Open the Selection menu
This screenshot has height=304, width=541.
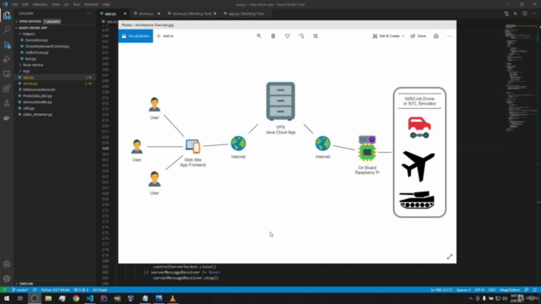pos(40,4)
